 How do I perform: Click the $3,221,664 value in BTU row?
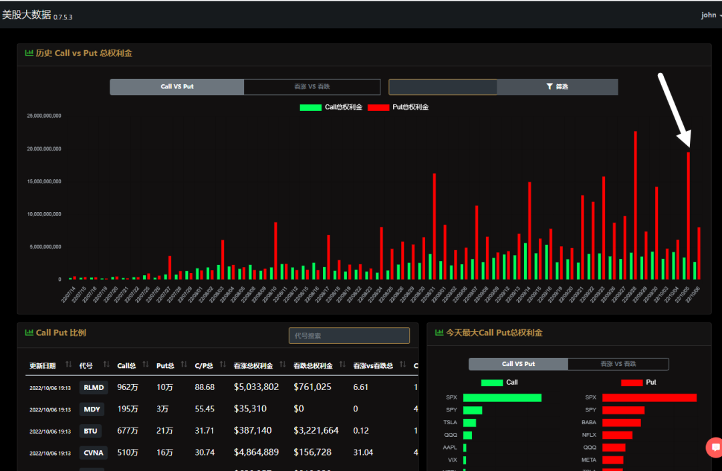tap(316, 430)
